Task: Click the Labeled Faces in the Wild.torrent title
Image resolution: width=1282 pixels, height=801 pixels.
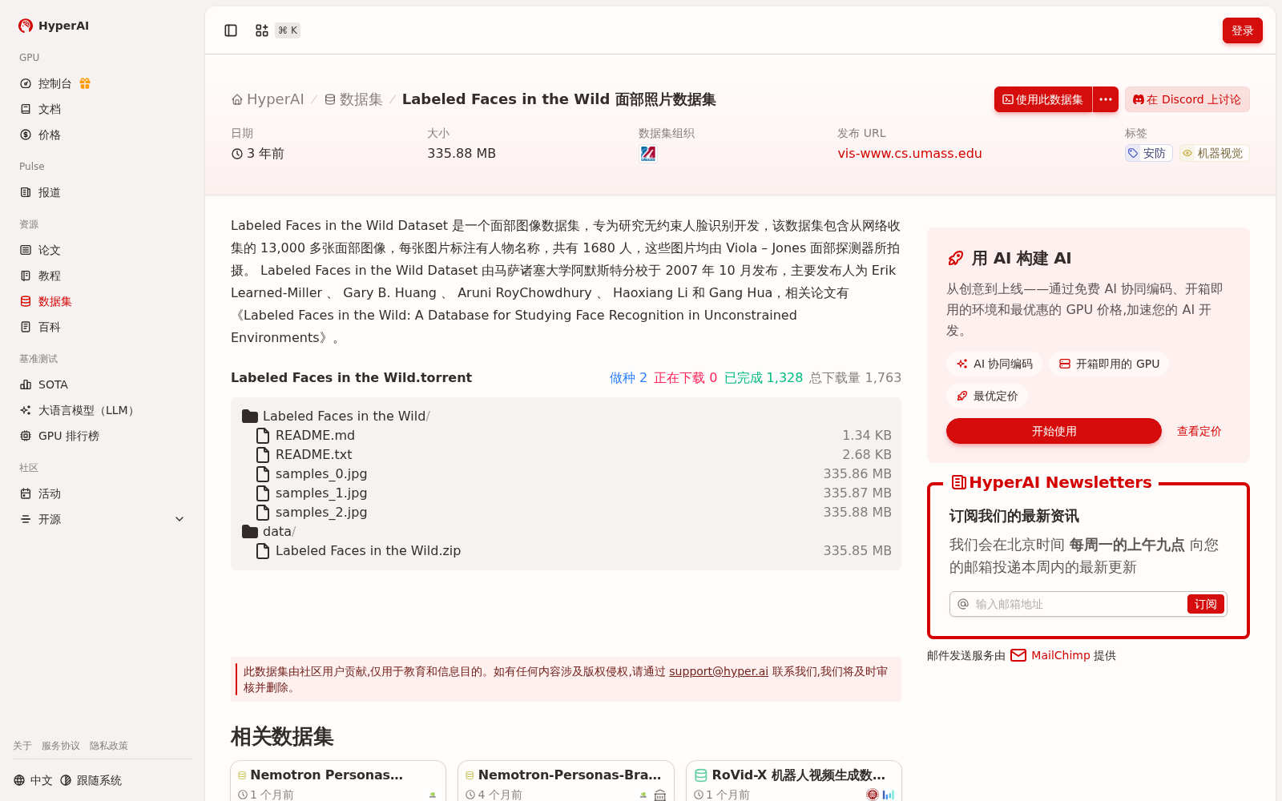Action: pos(351,377)
